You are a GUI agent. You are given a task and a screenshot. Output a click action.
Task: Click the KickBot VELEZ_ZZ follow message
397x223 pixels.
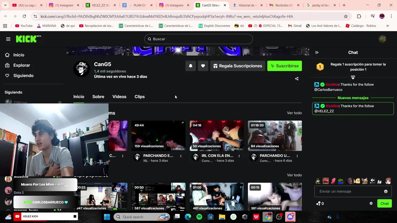353,109
